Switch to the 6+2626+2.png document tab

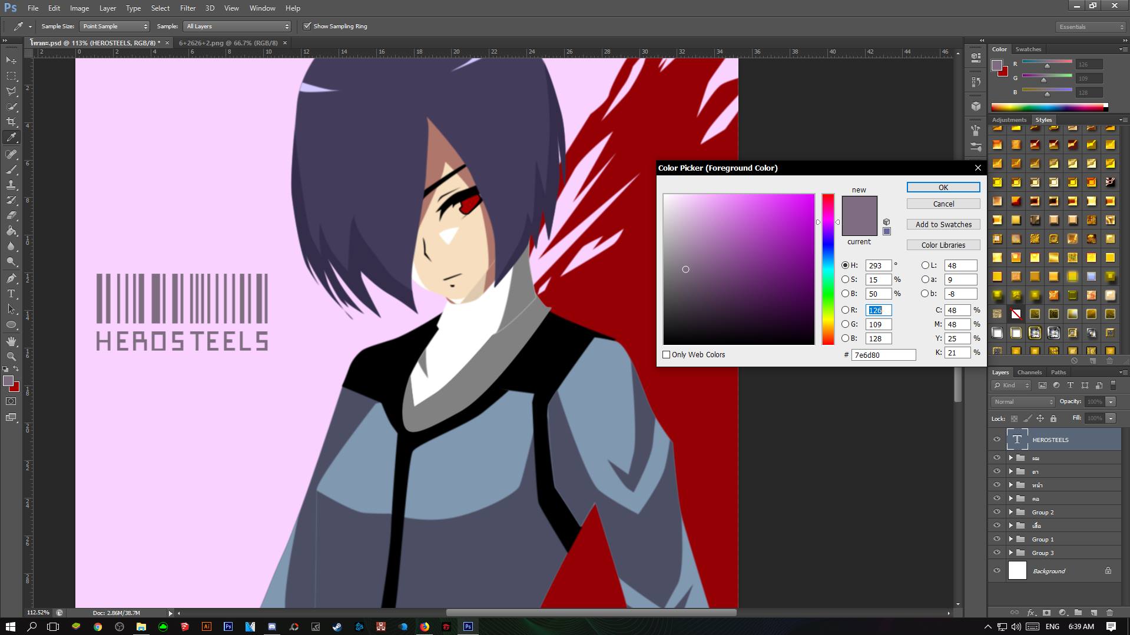click(228, 43)
